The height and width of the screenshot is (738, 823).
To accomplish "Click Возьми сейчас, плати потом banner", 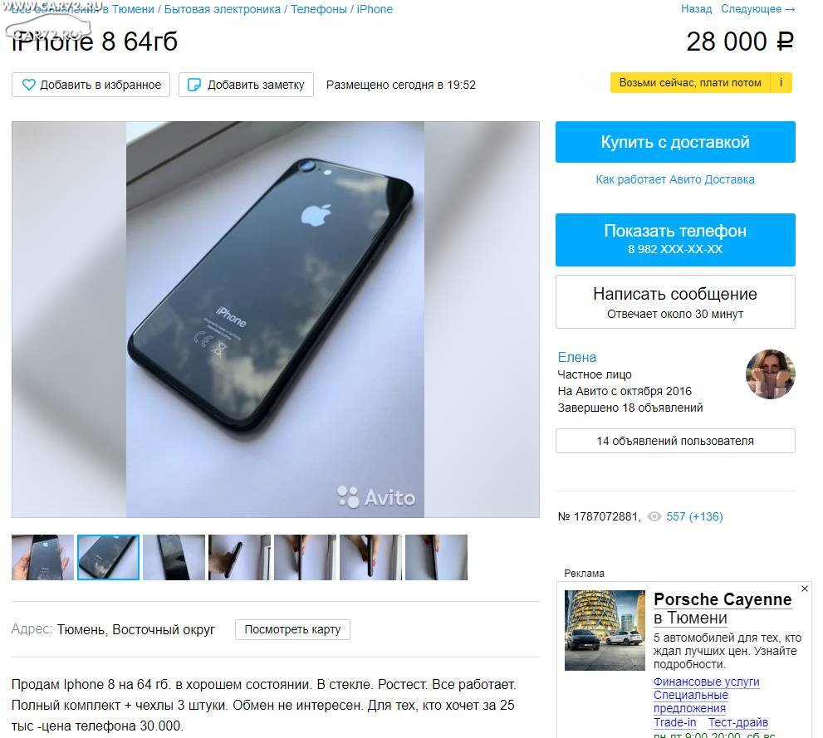I will (x=689, y=82).
